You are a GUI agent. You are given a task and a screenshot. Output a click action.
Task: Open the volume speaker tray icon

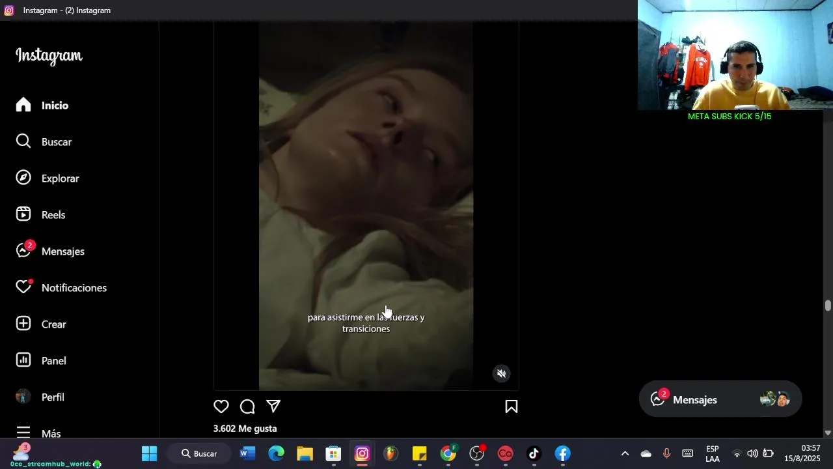tap(752, 453)
